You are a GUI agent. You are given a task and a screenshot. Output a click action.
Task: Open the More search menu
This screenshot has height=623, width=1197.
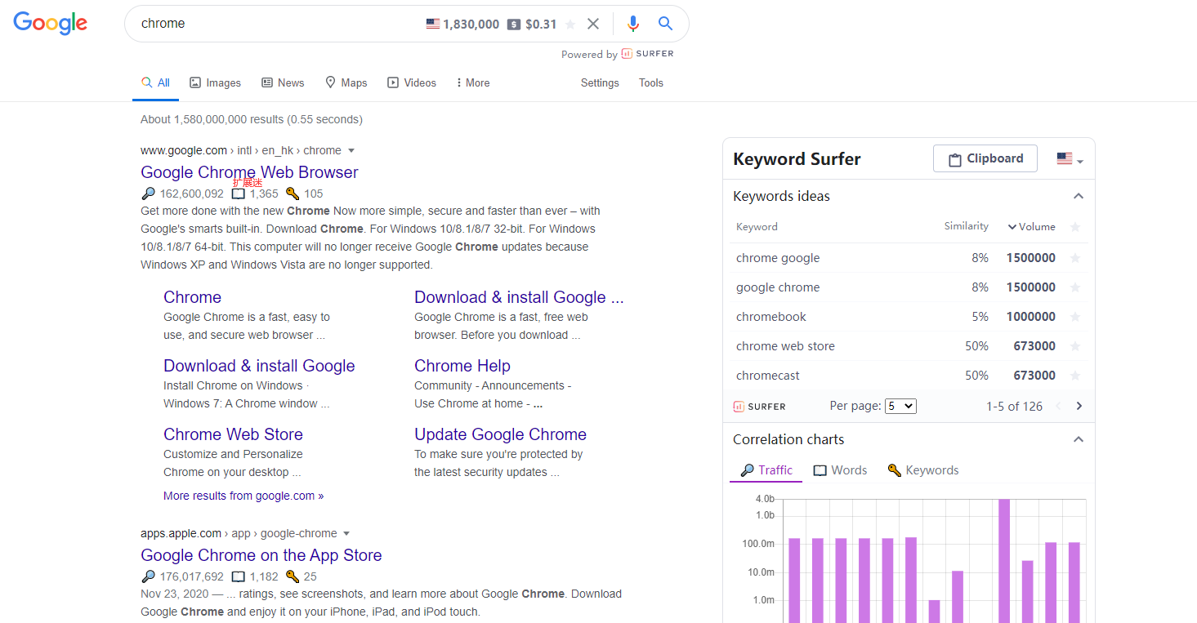coord(473,82)
